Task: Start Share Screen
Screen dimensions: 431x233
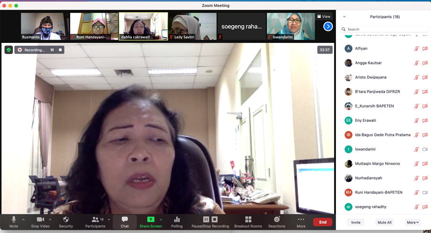Action: (x=151, y=222)
